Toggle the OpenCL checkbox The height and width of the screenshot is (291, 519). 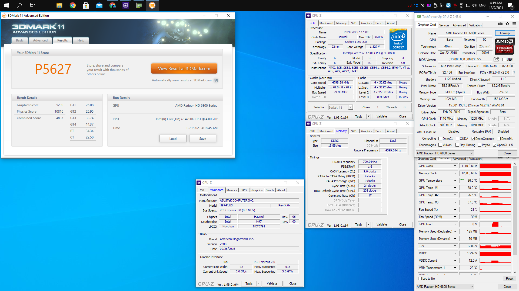click(440, 139)
